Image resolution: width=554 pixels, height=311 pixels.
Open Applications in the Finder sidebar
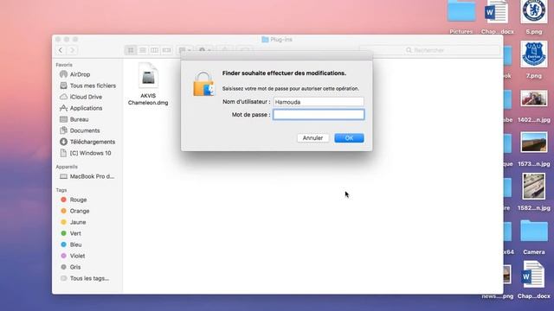coord(87,108)
